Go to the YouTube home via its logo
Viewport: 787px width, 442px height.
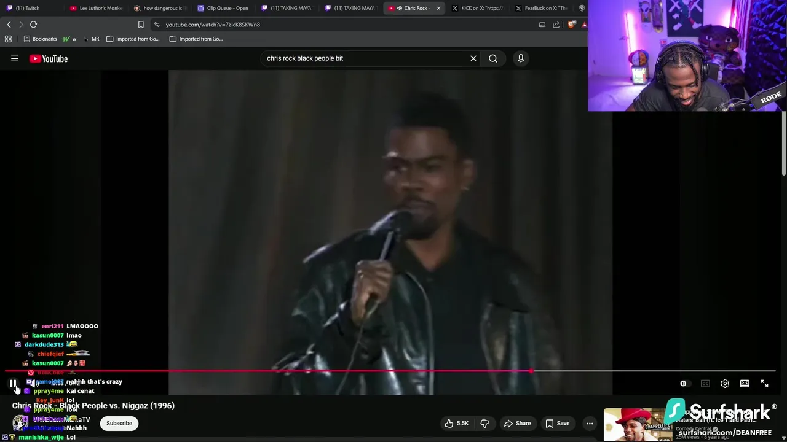(49, 59)
